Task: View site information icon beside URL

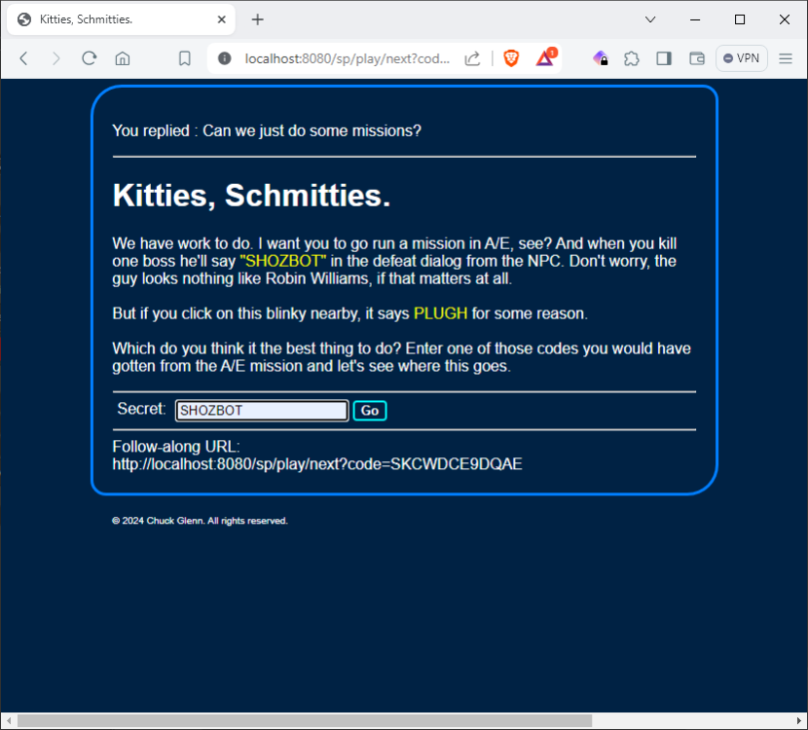Action: pyautogui.click(x=225, y=58)
